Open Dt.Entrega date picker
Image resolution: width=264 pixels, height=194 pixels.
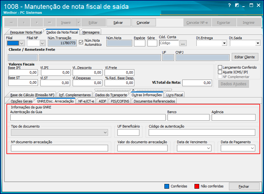[x=224, y=43]
